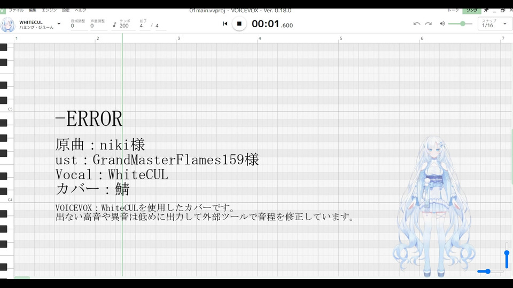The image size is (513, 288).
Task: Click the 音域調整 value field
Action: [79, 26]
